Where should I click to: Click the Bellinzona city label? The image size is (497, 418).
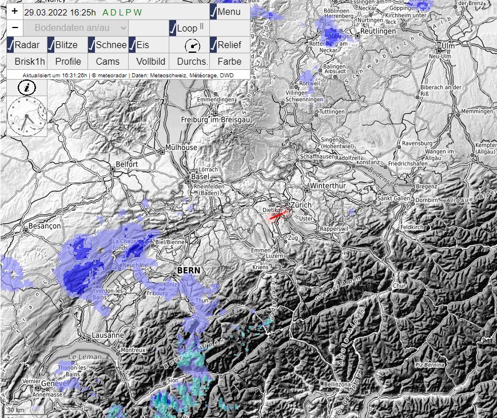pyautogui.click(x=337, y=384)
